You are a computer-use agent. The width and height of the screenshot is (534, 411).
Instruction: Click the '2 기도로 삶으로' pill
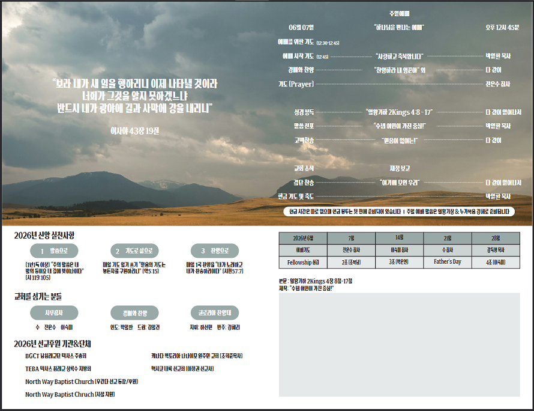[x=134, y=251]
